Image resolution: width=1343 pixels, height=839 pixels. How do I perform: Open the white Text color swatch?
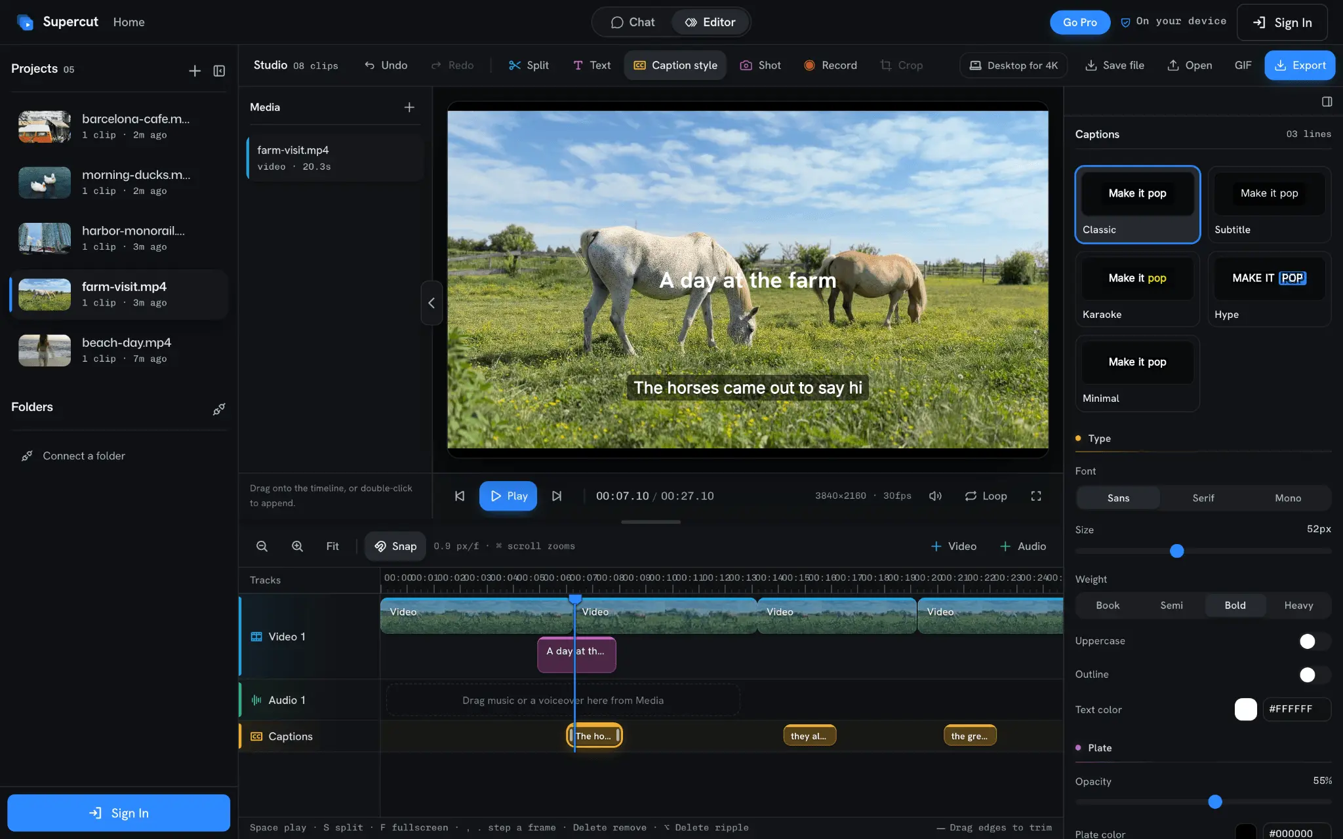(x=1246, y=709)
